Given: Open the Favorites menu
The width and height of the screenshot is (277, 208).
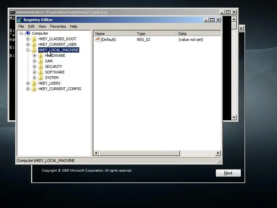Looking at the screenshot, I should (x=58, y=26).
